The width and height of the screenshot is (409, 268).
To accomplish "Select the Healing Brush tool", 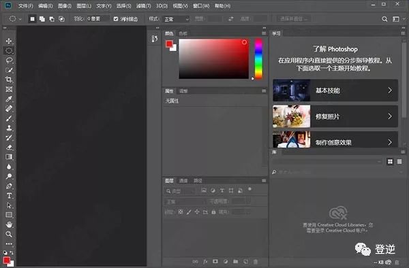I will click(9, 109).
